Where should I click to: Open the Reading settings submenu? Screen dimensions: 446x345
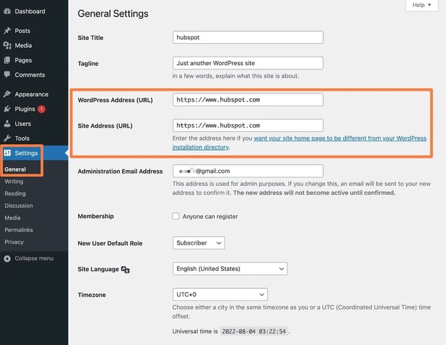(x=14, y=193)
